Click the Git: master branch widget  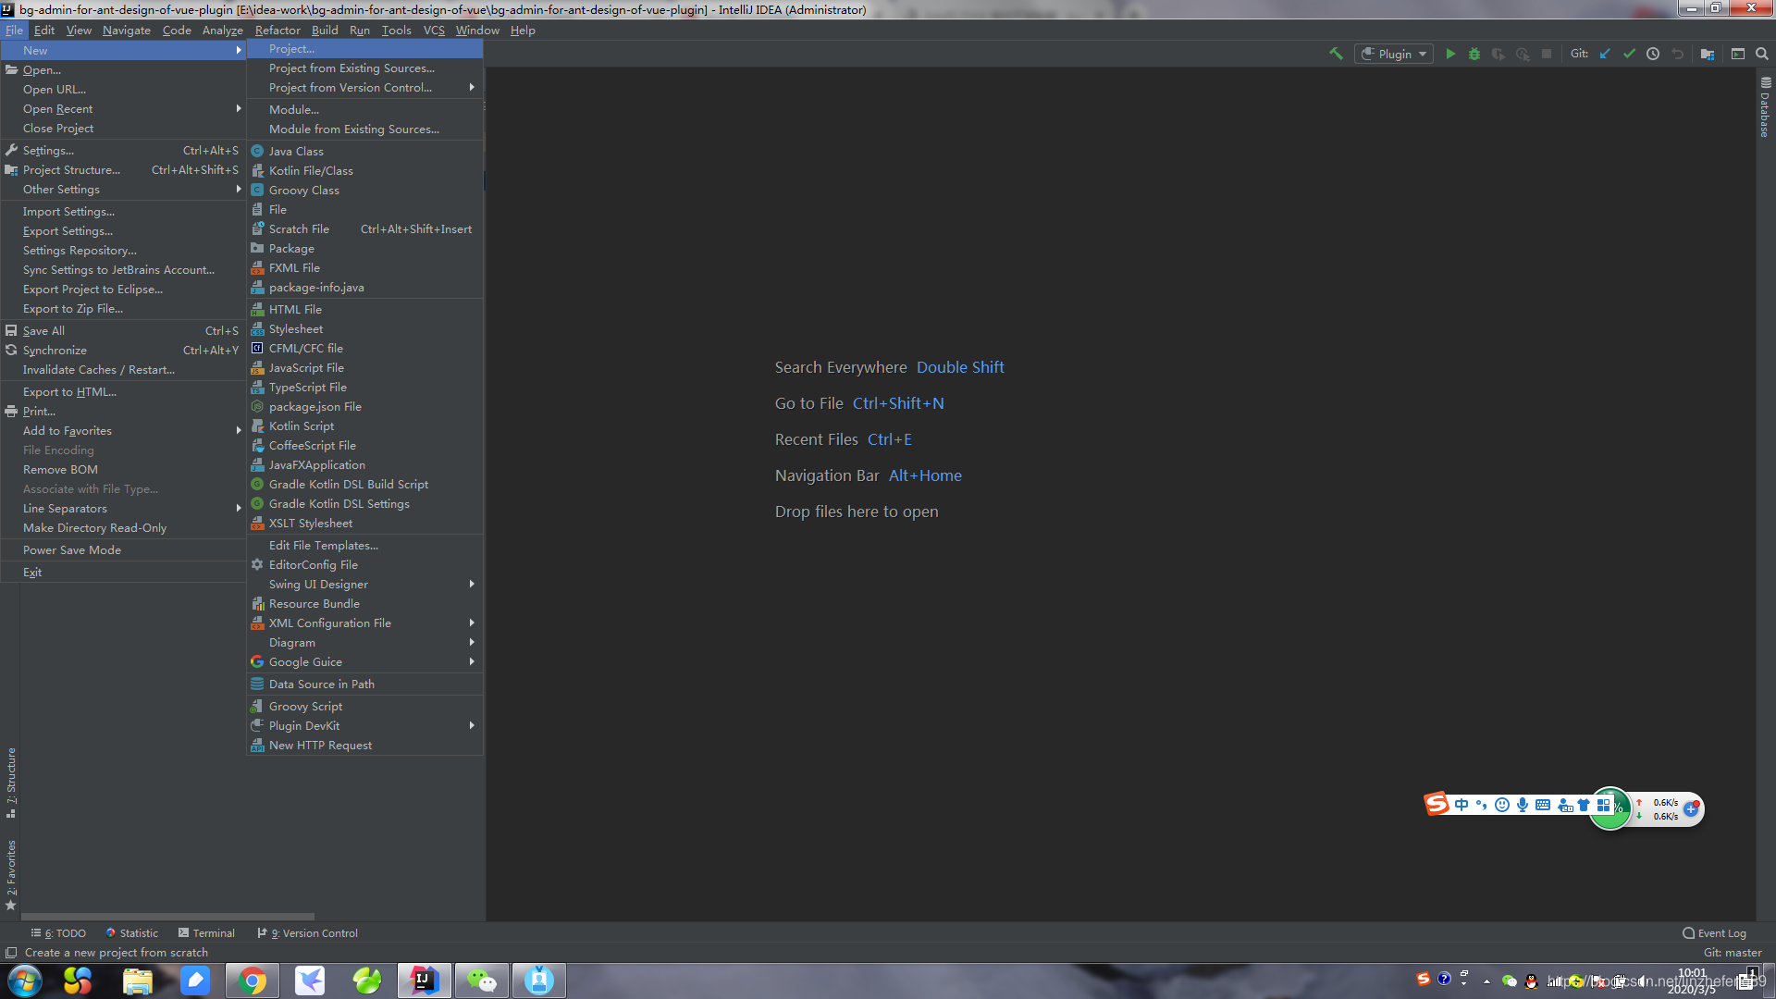pos(1733,953)
